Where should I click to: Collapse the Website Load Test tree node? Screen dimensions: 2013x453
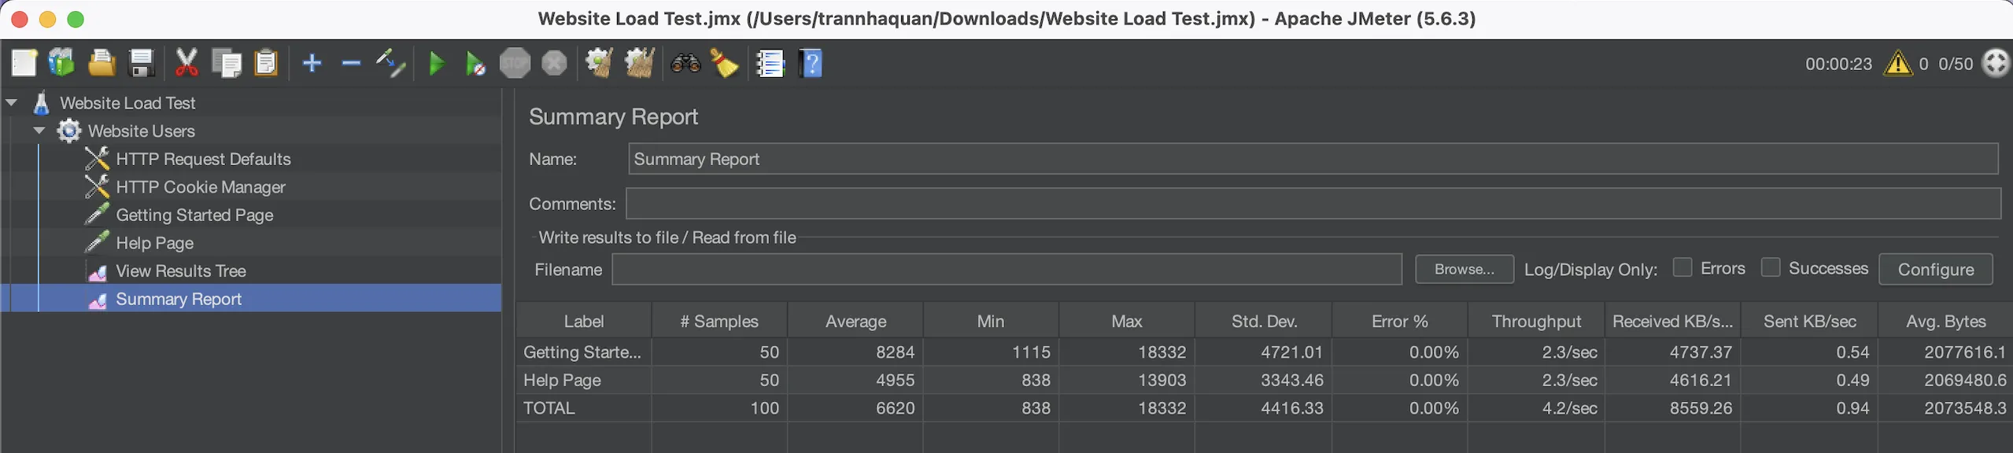[x=12, y=103]
